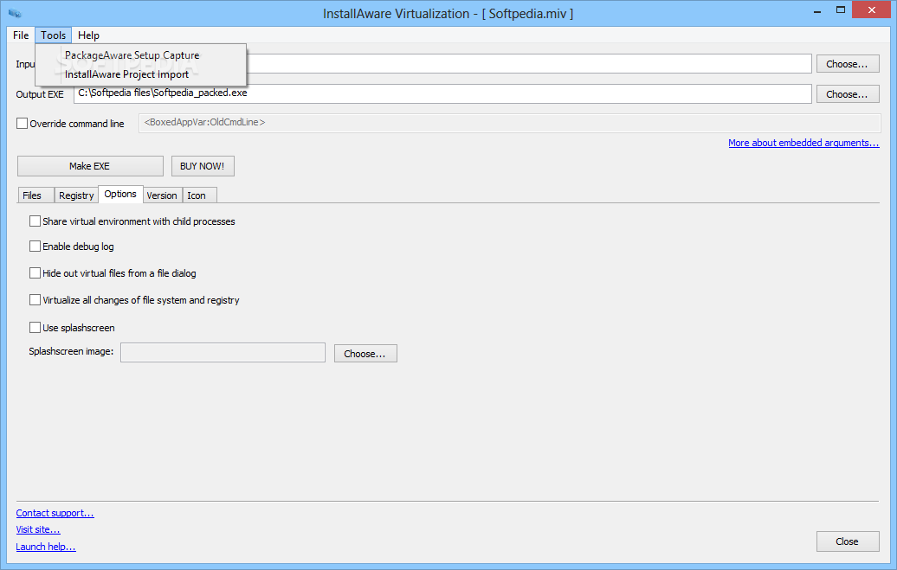897x570 pixels.
Task: Click the Input path text field
Action: click(x=528, y=63)
